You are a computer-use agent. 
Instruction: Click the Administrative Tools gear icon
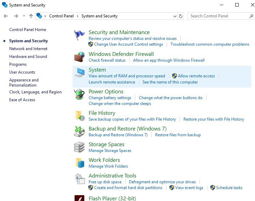[80, 179]
